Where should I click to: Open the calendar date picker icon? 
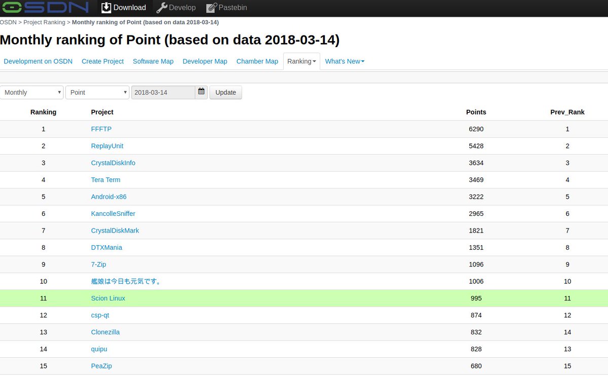click(x=201, y=92)
